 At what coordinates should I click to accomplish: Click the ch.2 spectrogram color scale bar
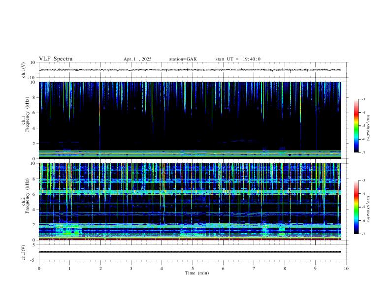356,207
